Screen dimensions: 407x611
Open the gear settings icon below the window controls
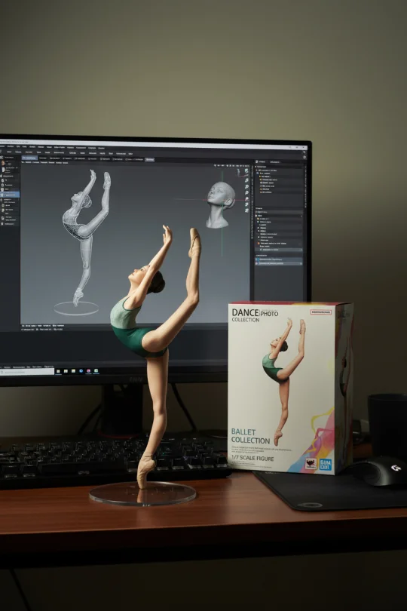(304, 157)
